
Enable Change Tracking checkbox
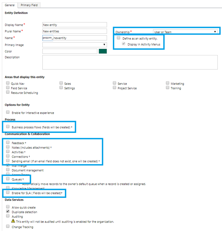[8, 226]
